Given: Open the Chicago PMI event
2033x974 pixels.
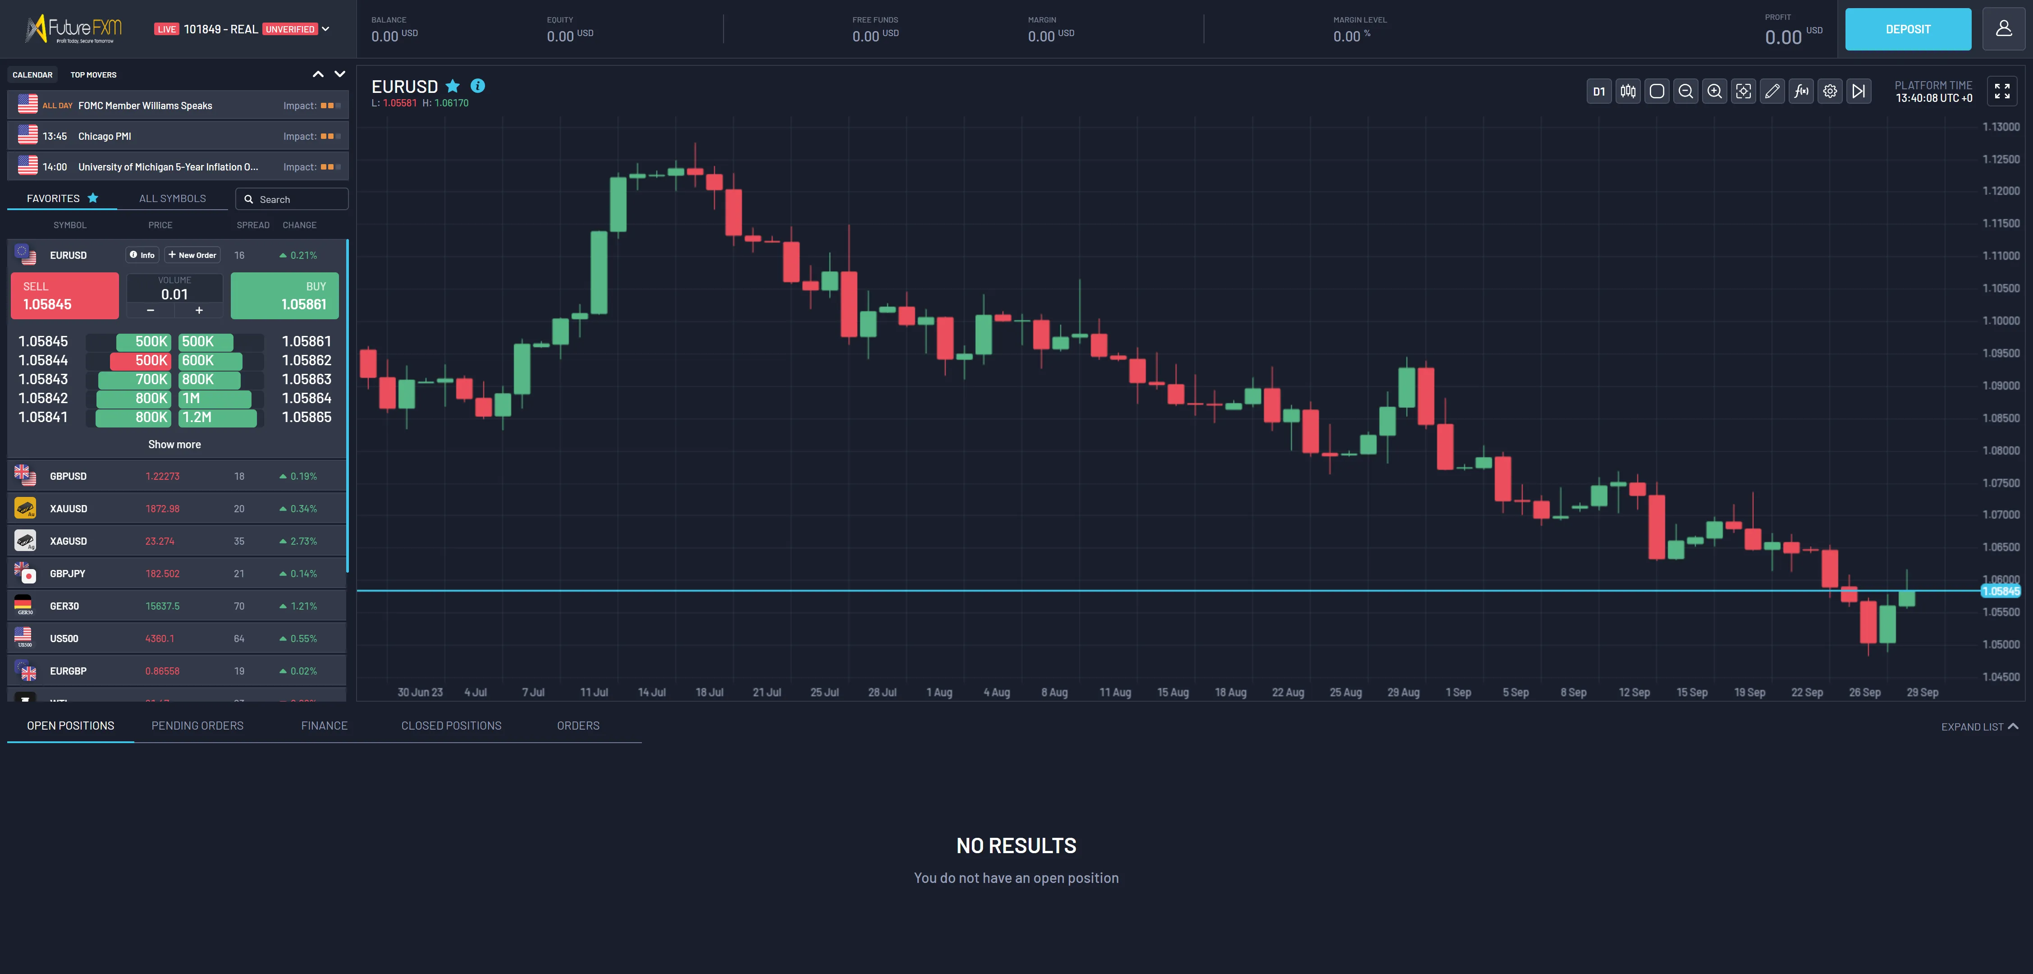Looking at the screenshot, I should 178,136.
